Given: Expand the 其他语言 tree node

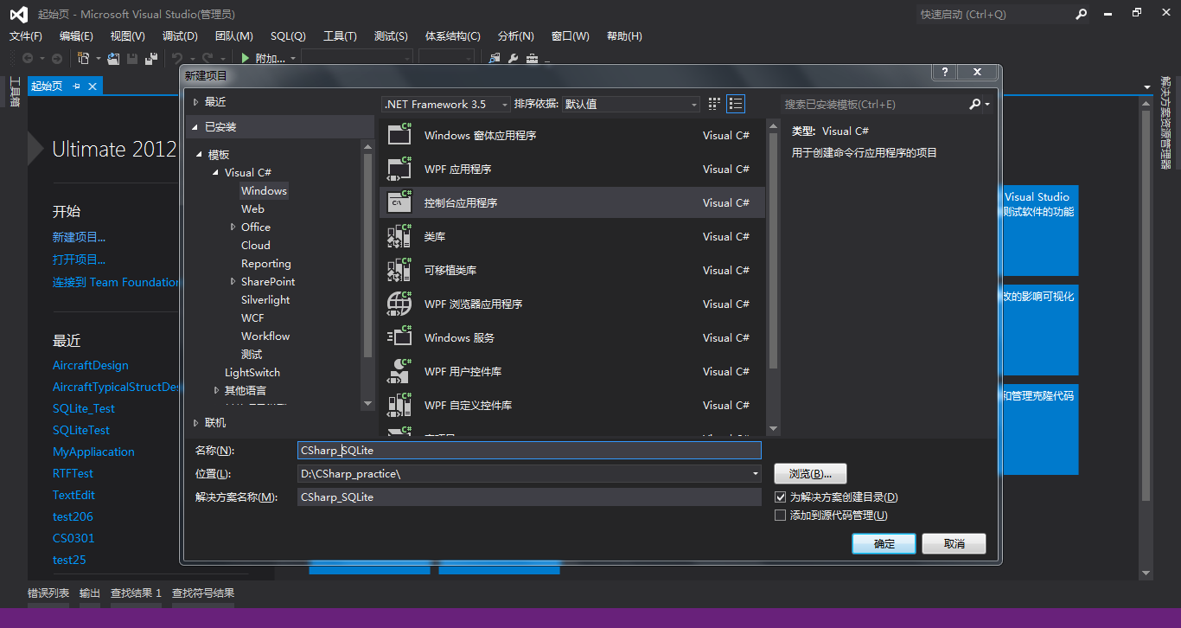Looking at the screenshot, I should click(x=216, y=390).
